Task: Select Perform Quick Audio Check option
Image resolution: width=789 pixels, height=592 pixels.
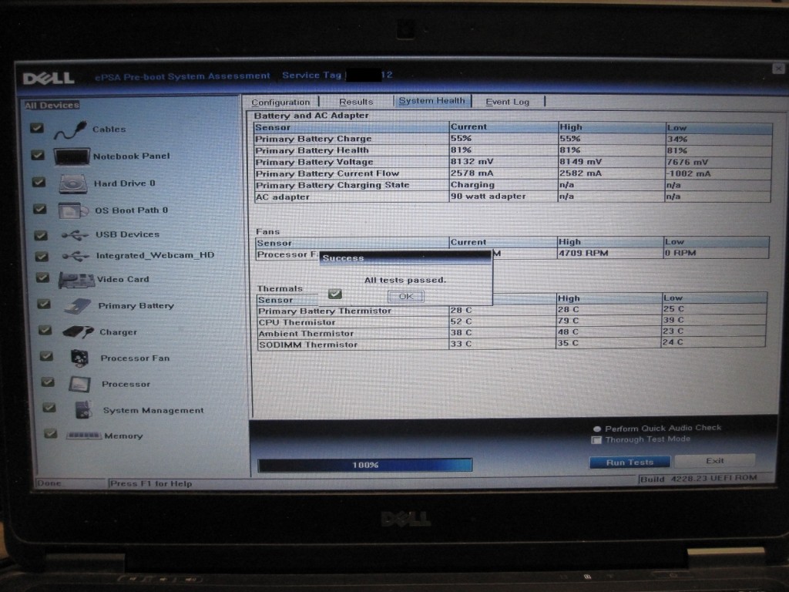Action: coord(596,429)
